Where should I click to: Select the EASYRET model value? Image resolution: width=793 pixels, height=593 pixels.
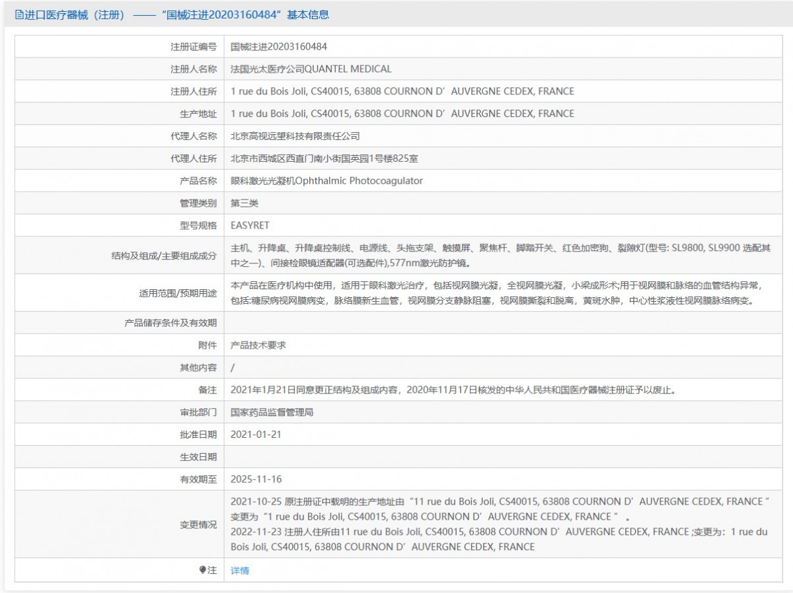(250, 225)
